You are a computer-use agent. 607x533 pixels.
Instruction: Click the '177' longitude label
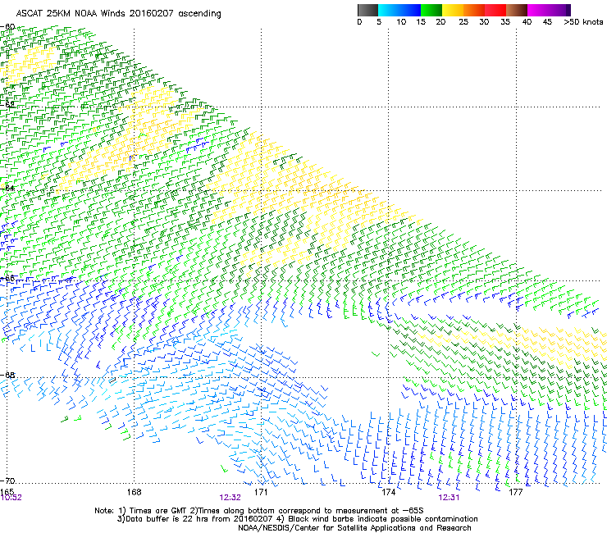pos(516,492)
